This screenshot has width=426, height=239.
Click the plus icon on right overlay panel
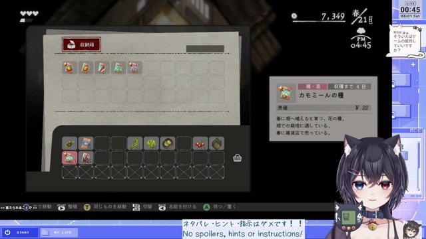pos(413,64)
